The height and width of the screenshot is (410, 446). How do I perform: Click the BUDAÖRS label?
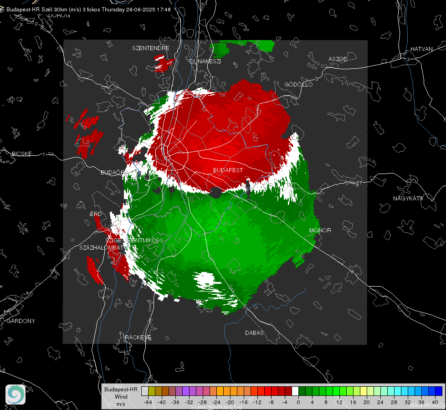[x=113, y=172]
